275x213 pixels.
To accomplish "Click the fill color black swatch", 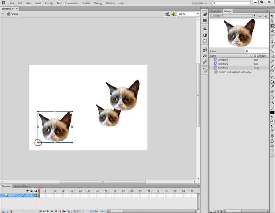I will [x=272, y=113].
